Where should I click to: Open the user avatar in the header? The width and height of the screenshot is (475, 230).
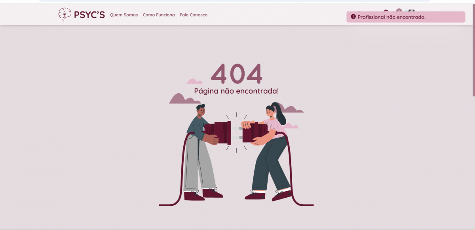coord(410,11)
